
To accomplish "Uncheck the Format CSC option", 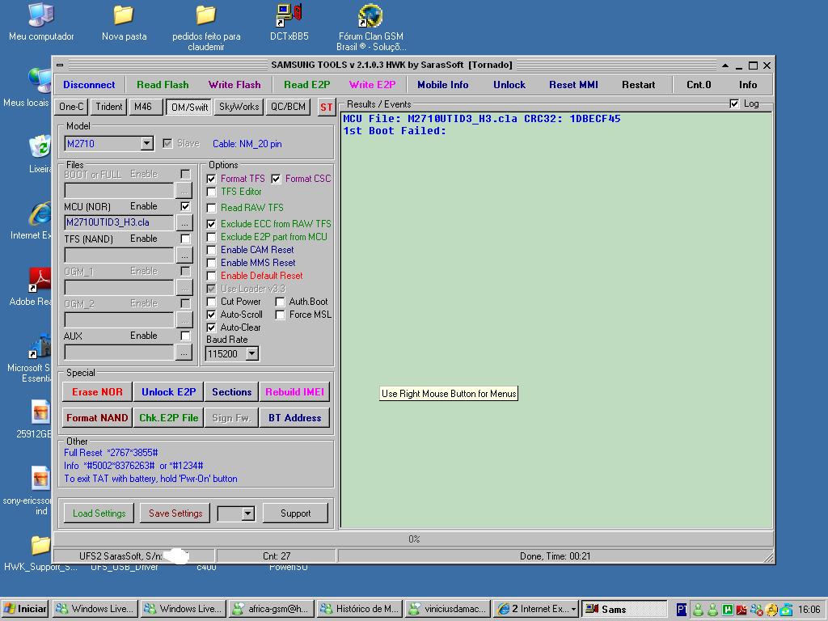I will (276, 179).
